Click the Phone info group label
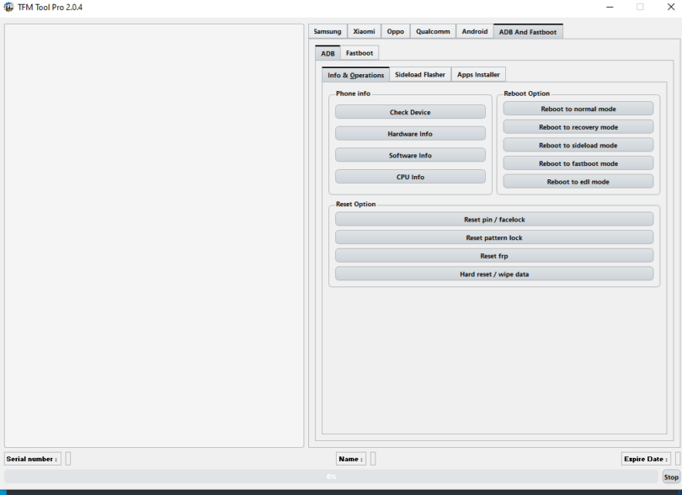 point(353,93)
